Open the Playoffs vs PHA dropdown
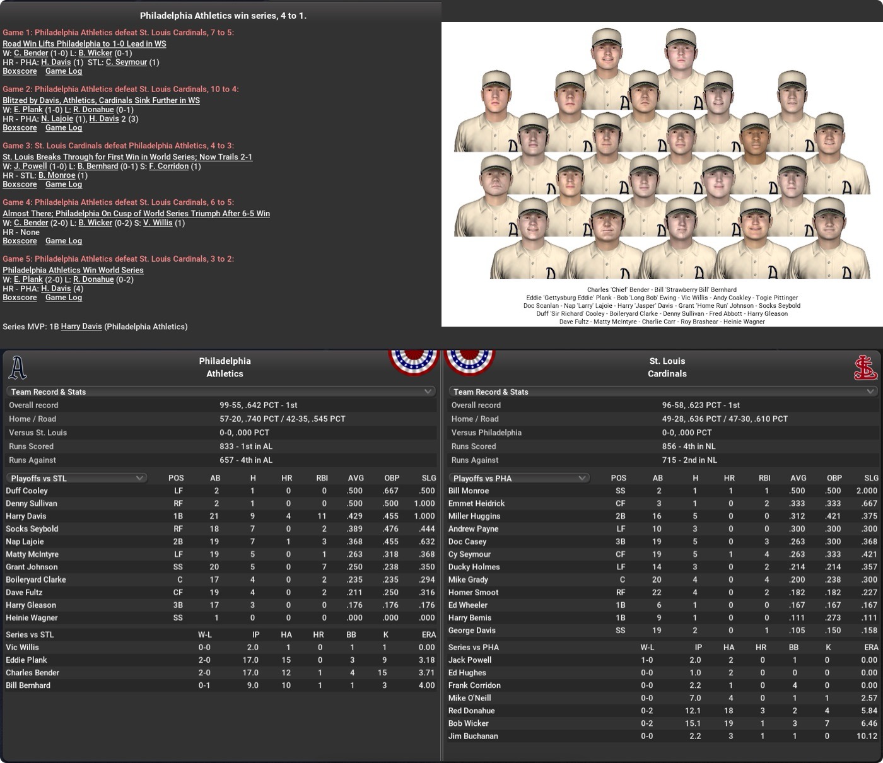Viewport: 883px width, 763px height. [519, 478]
